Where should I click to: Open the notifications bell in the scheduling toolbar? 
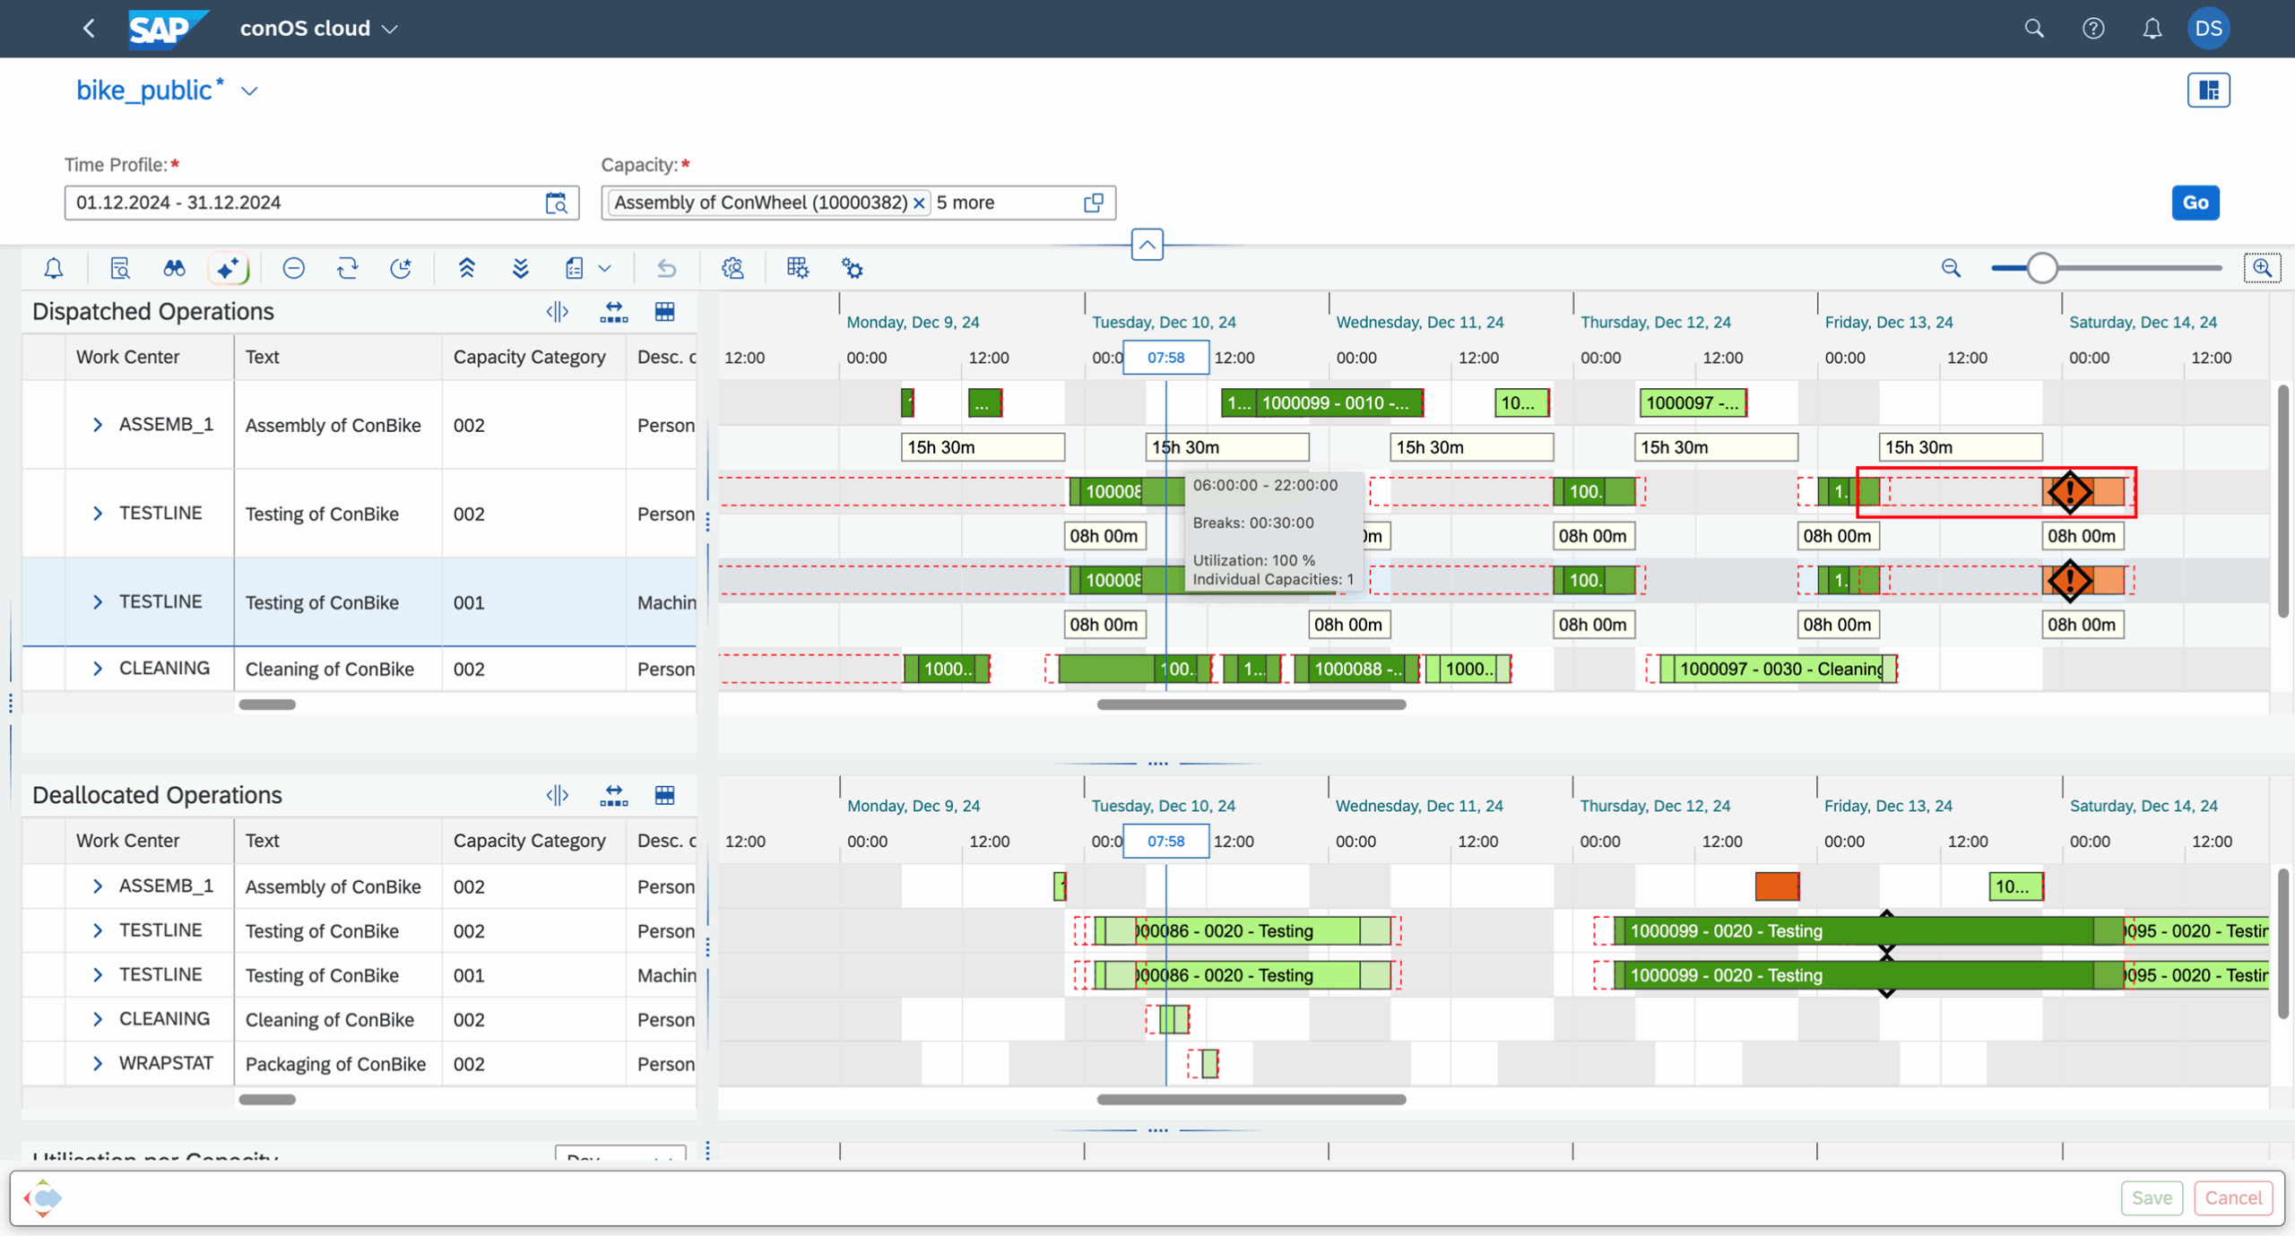[53, 268]
